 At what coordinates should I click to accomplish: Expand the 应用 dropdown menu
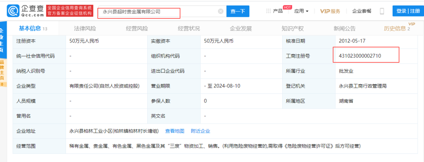click(301, 11)
